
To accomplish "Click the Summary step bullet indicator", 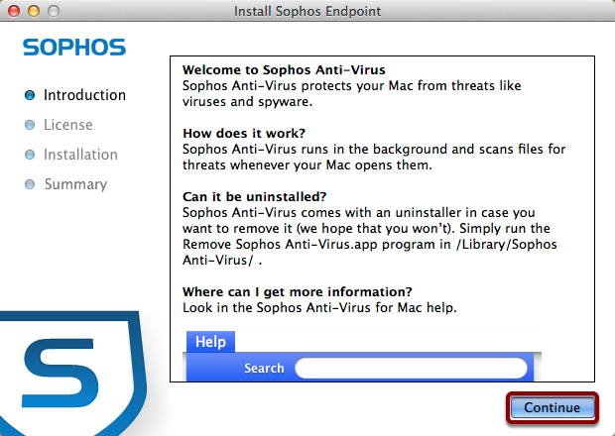I will (30, 184).
